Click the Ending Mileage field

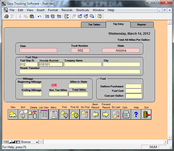[32, 94]
